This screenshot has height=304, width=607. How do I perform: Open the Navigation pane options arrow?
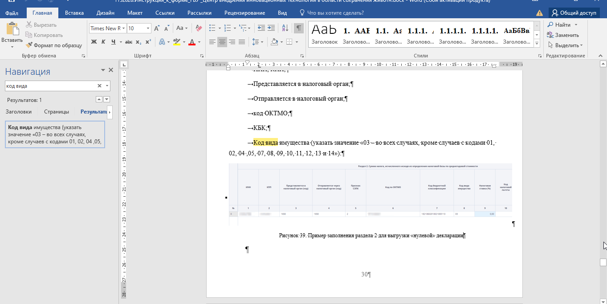point(103,70)
